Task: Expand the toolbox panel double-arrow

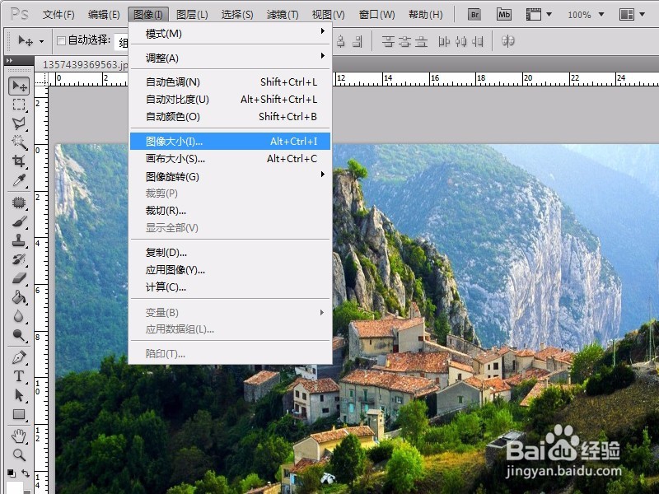Action: pyautogui.click(x=9, y=60)
